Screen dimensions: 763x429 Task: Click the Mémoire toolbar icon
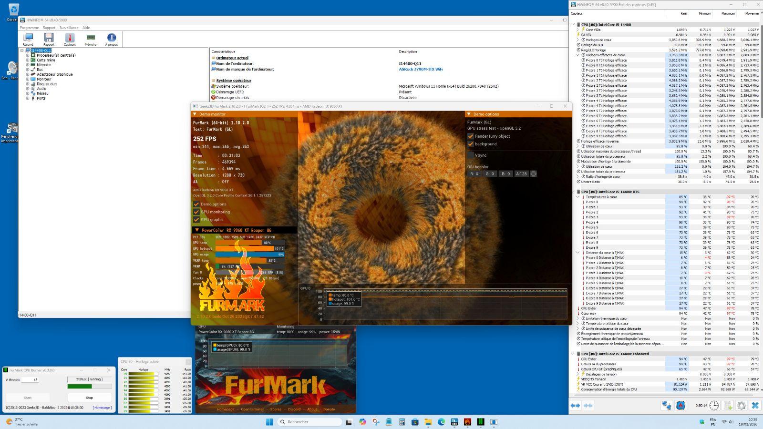[x=91, y=38]
